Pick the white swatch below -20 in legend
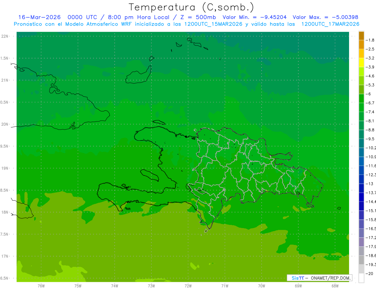This screenshot has height=290, width=376. [x=361, y=278]
